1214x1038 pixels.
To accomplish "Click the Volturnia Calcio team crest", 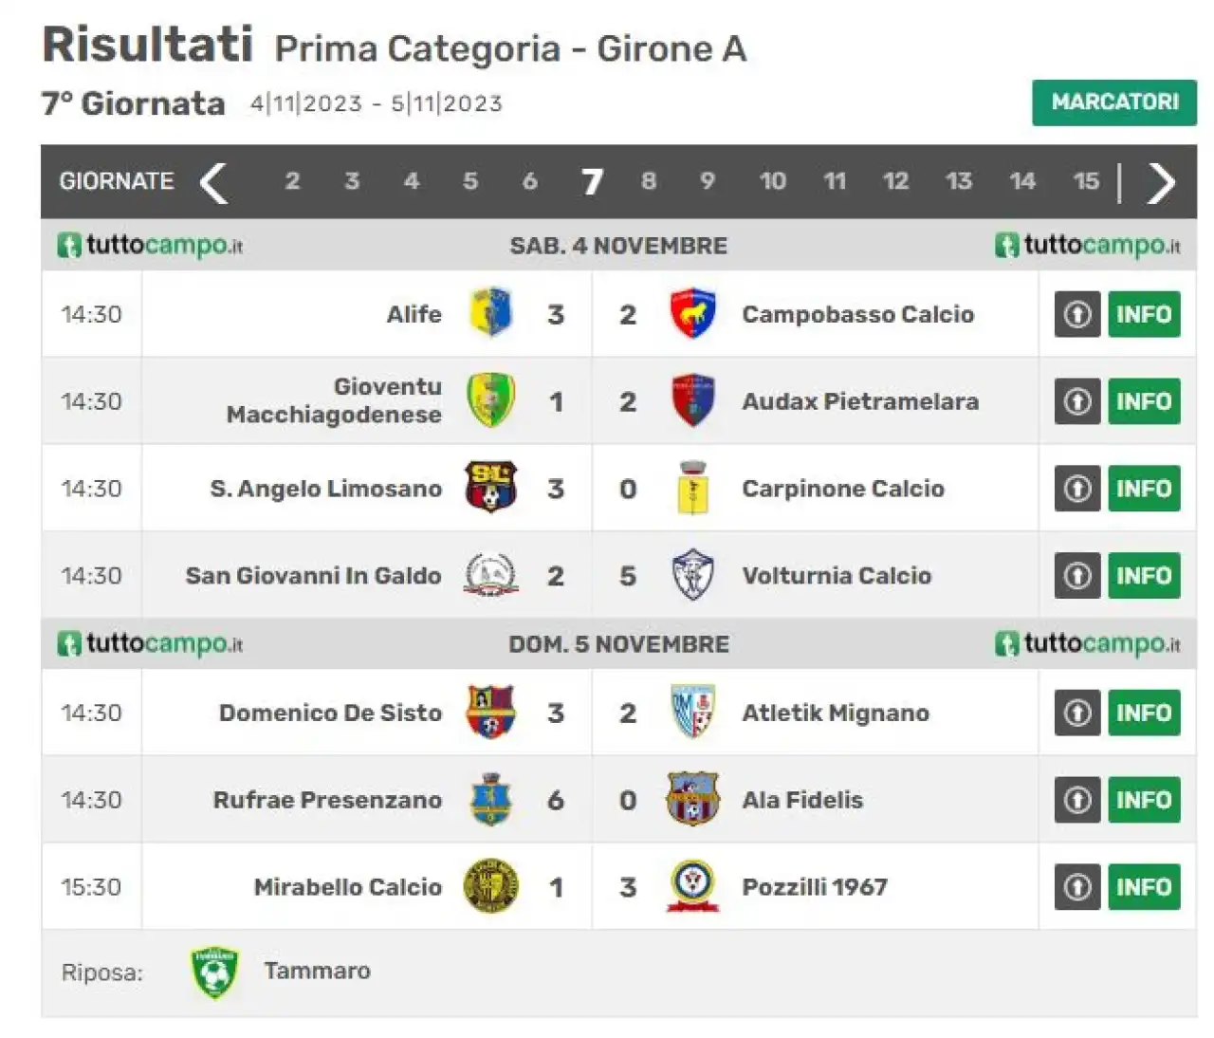I will pos(692,575).
